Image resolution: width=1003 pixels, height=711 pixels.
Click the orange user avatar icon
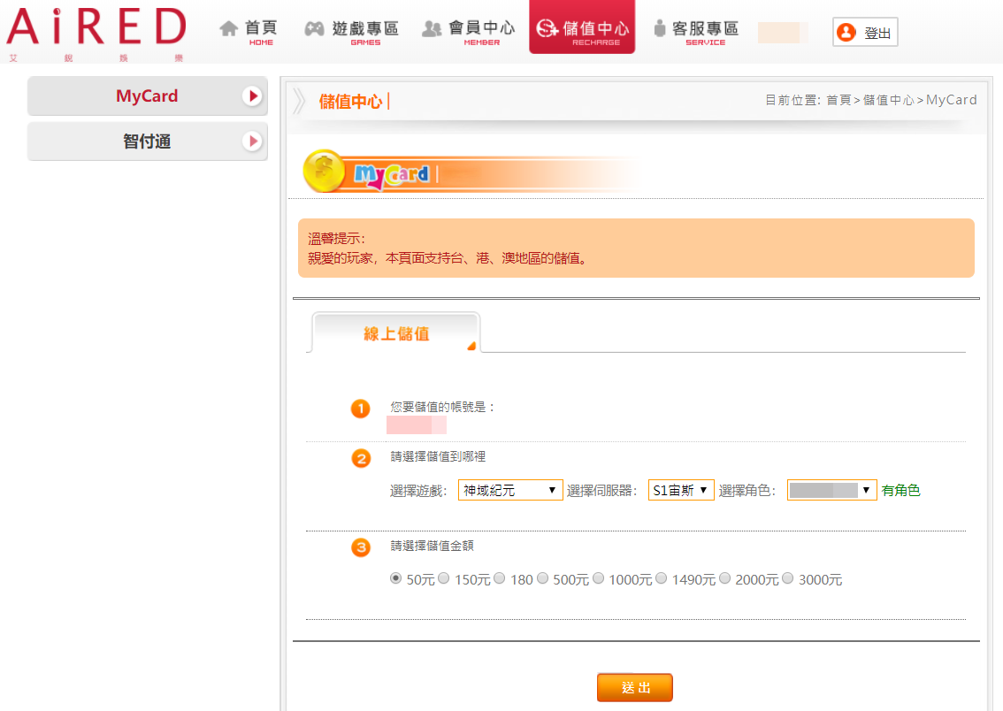click(846, 32)
